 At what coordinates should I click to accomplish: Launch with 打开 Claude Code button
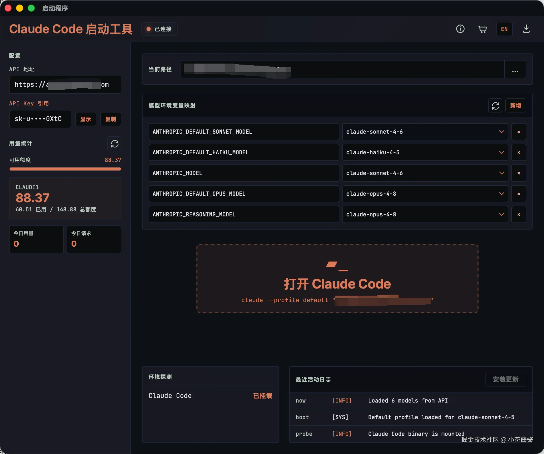337,279
